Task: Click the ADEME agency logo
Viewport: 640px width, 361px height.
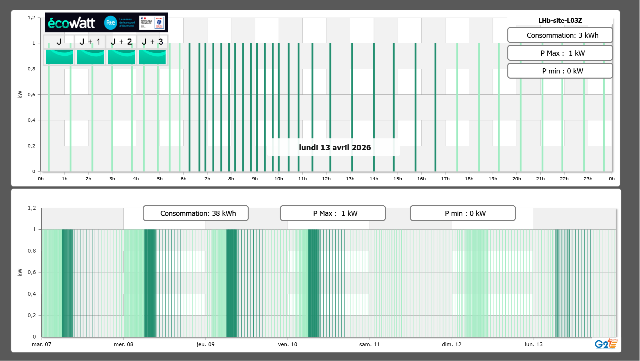Action: click(x=159, y=22)
